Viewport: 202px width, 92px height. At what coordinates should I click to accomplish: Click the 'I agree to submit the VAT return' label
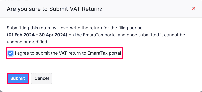68,53
